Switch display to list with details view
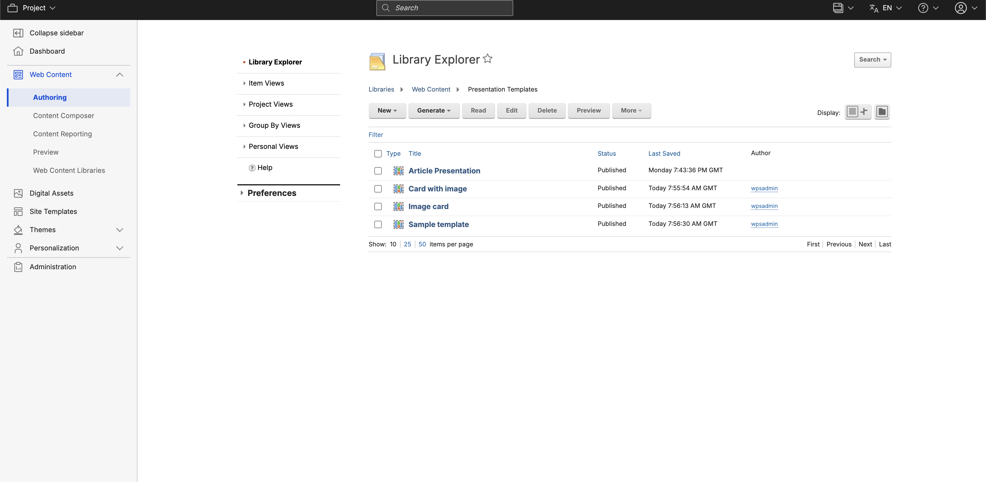 click(857, 112)
